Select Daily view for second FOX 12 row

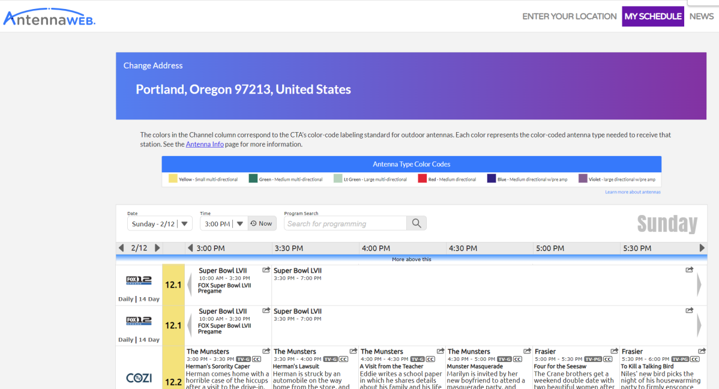click(125, 340)
